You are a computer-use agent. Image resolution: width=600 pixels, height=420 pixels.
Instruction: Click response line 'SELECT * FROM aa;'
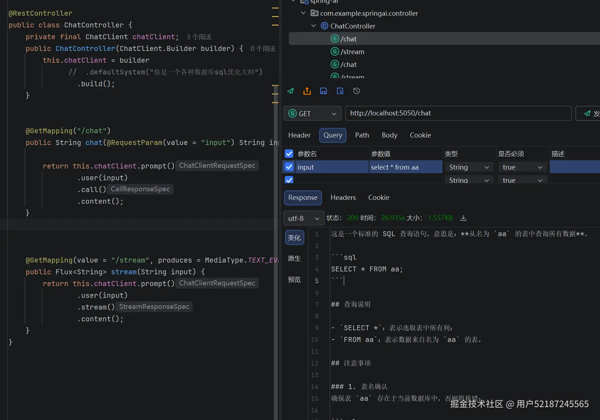[x=367, y=269]
